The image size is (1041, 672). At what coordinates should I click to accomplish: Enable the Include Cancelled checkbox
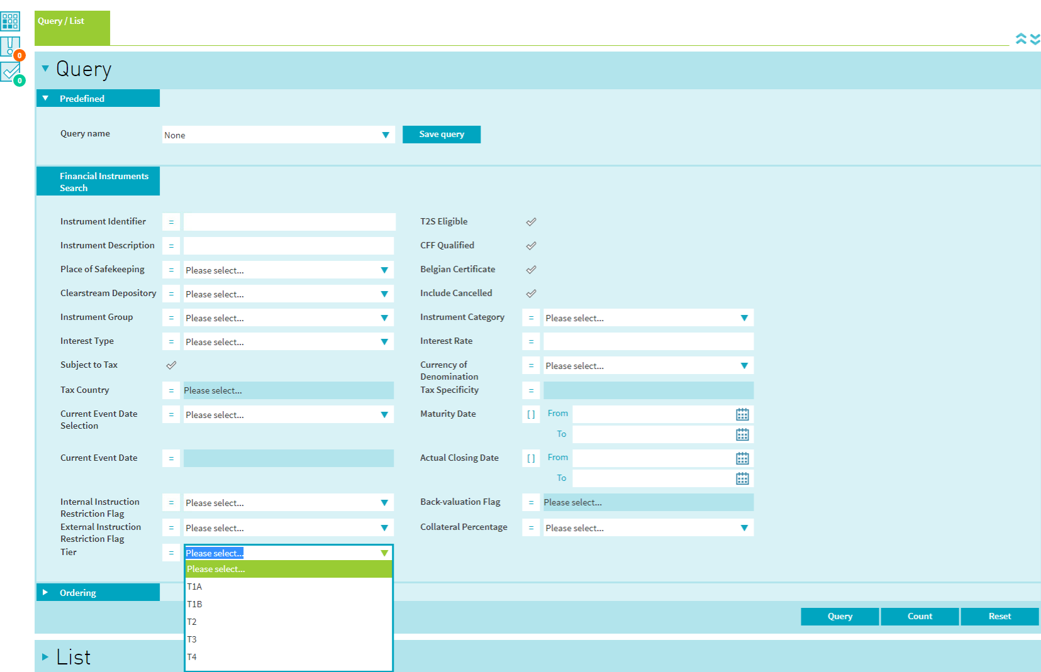click(x=532, y=294)
